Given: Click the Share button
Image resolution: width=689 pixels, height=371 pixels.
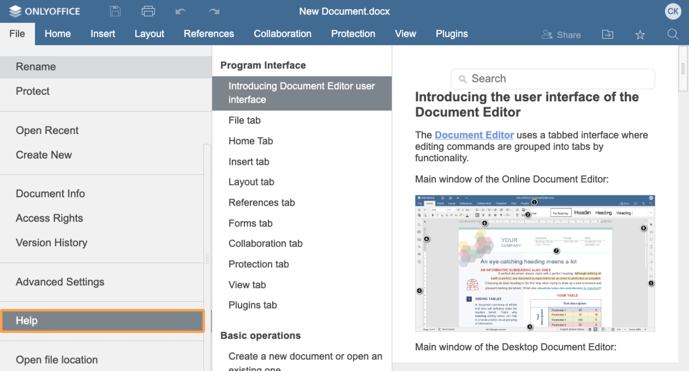Looking at the screenshot, I should point(561,35).
